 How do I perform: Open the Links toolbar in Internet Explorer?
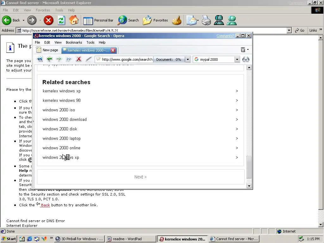[x=313, y=30]
